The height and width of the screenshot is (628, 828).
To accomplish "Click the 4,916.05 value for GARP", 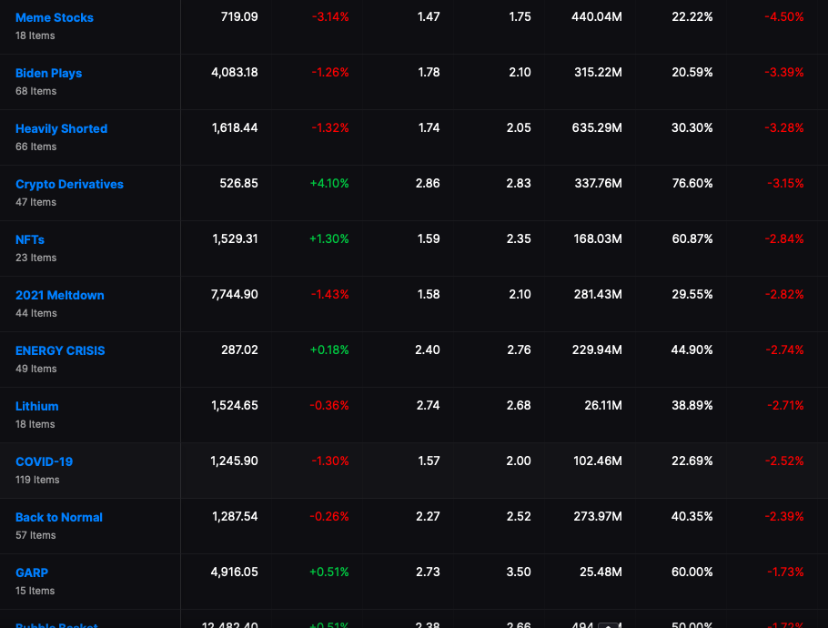I will coord(235,572).
